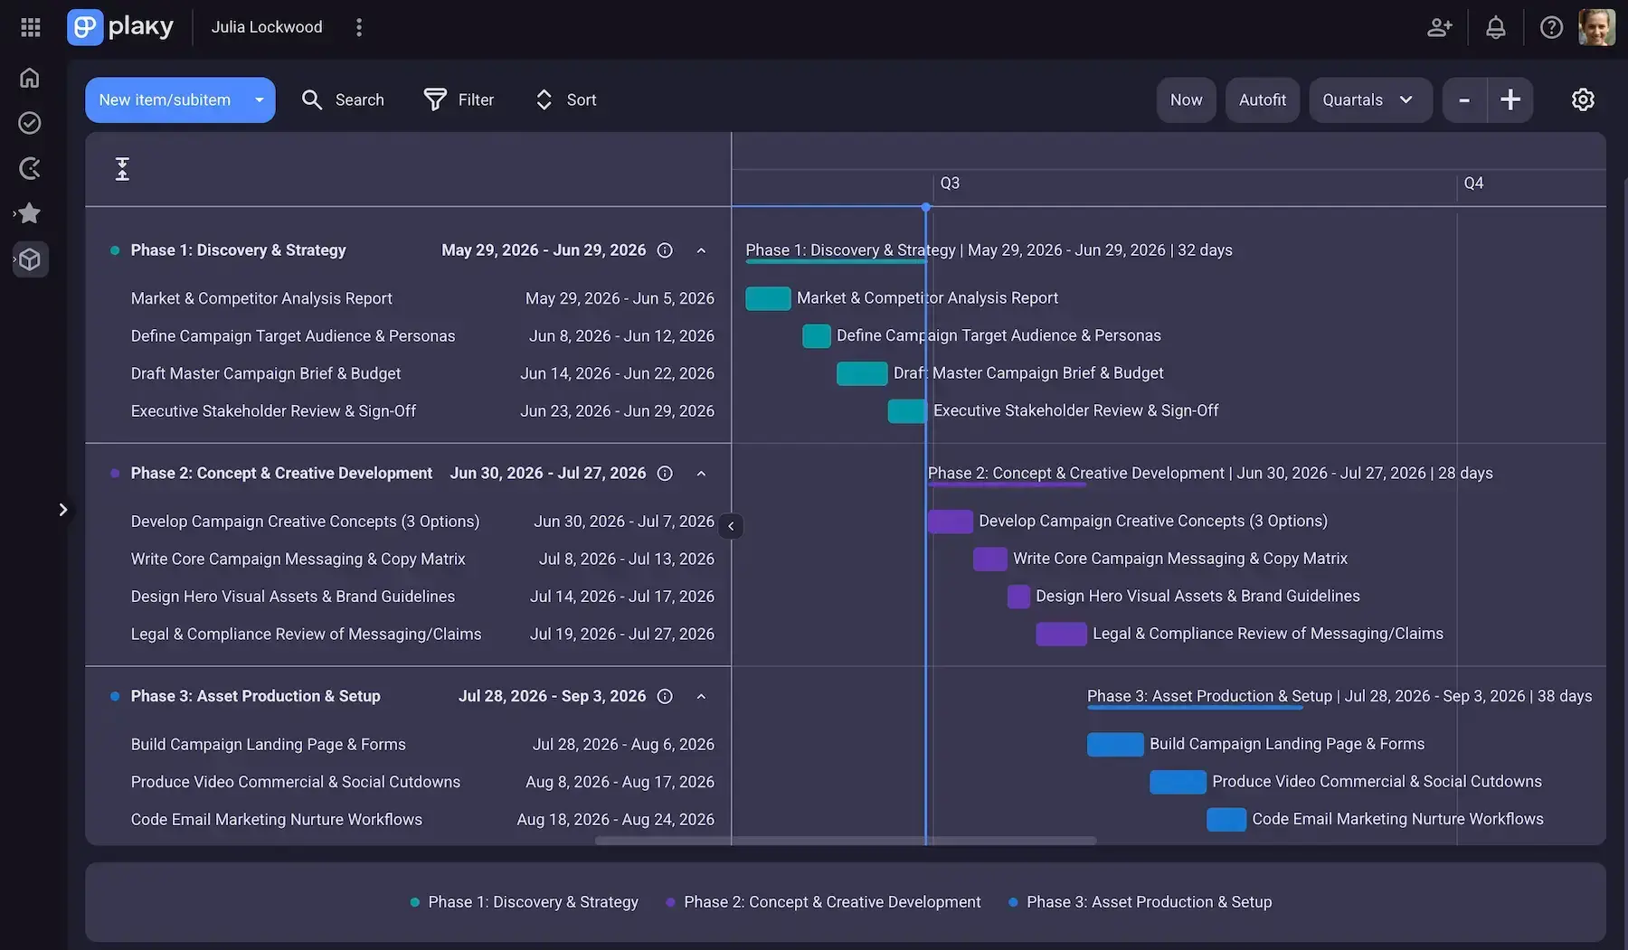Click Write Core Campaign Messaging Gantt bar
Screen dimensions: 1628x950
click(x=990, y=560)
